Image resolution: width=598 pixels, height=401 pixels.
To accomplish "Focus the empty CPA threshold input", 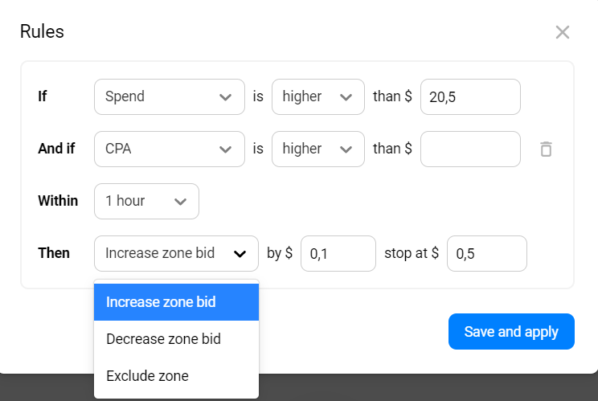I will click(x=470, y=149).
